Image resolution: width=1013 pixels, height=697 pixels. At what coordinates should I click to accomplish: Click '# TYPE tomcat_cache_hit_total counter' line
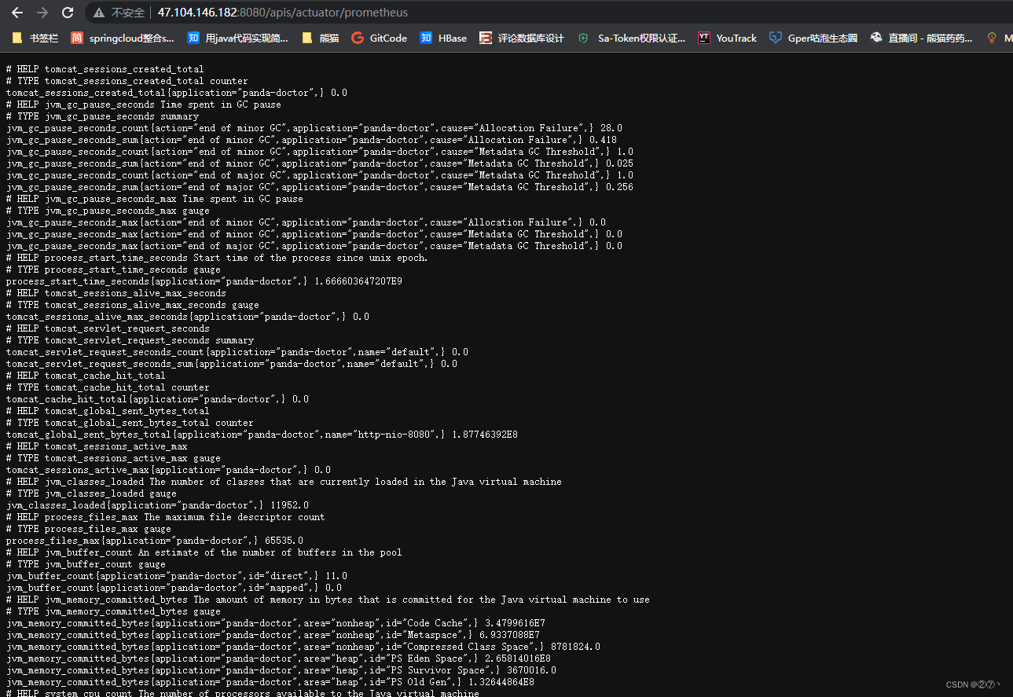point(108,387)
